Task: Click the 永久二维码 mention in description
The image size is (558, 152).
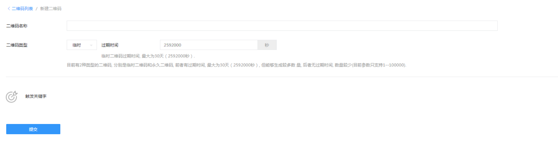Action: [163, 65]
